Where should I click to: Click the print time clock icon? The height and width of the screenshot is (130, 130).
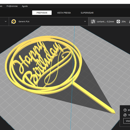pyautogui.click(x=125, y=110)
